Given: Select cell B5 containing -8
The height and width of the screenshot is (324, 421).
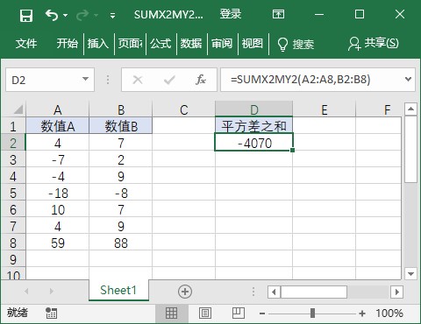Looking at the screenshot, I should [x=121, y=193].
